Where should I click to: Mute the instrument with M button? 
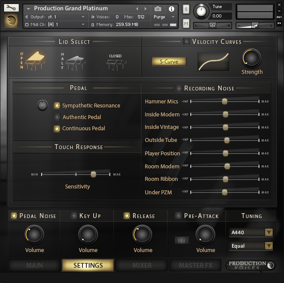coord(186,23)
